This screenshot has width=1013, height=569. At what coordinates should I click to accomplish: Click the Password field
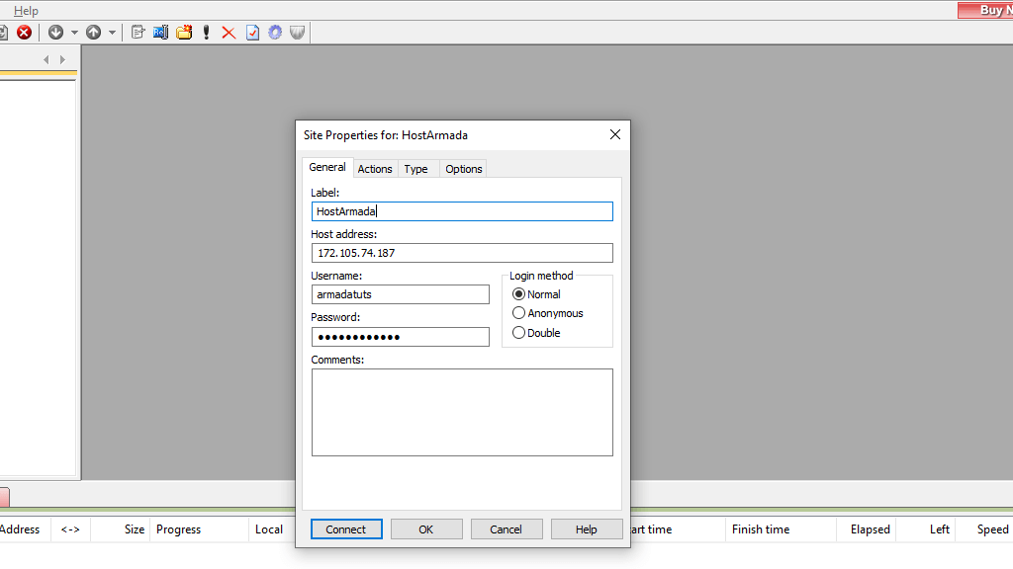[400, 337]
